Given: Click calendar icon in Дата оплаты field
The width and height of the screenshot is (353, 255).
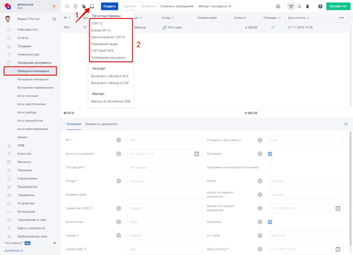Looking at the screenshot, I should coord(338,249).
